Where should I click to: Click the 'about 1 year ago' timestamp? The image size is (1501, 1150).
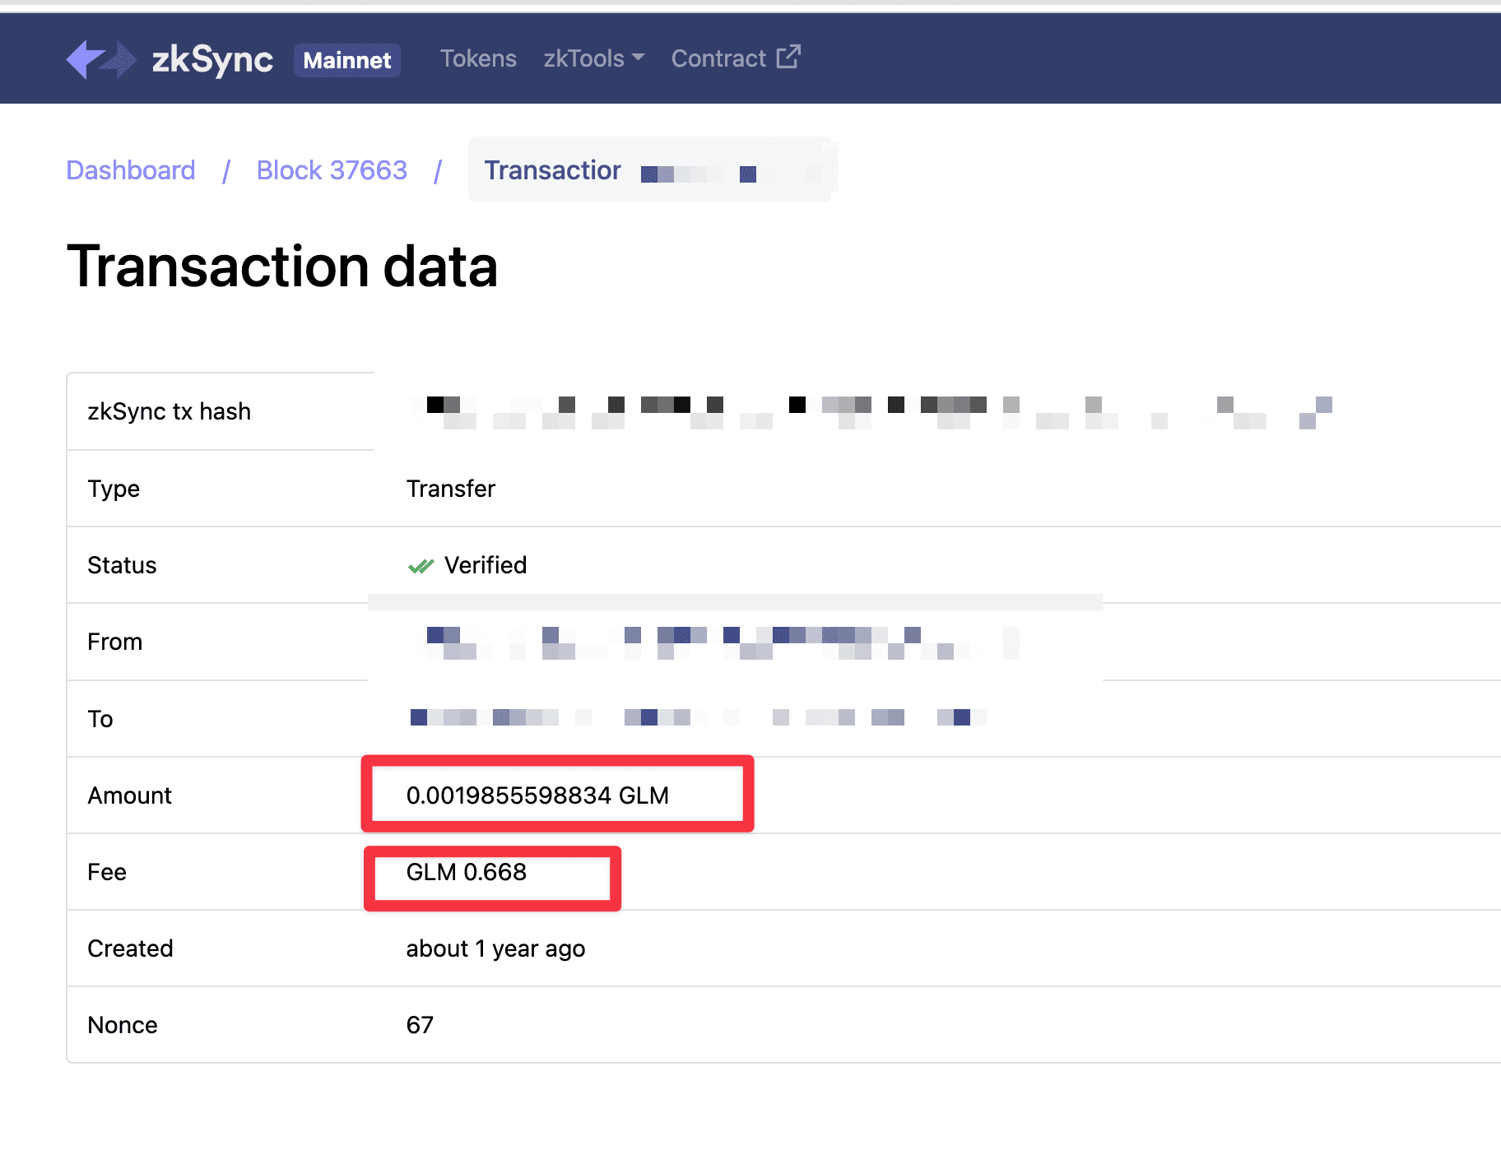click(495, 948)
